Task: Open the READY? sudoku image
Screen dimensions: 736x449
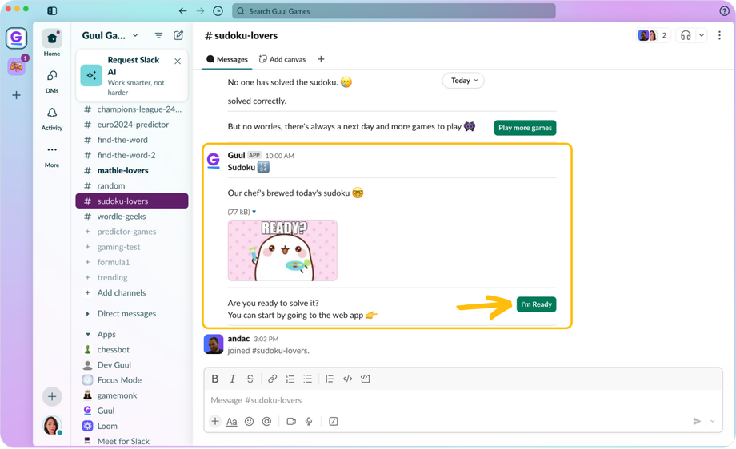Action: (282, 251)
